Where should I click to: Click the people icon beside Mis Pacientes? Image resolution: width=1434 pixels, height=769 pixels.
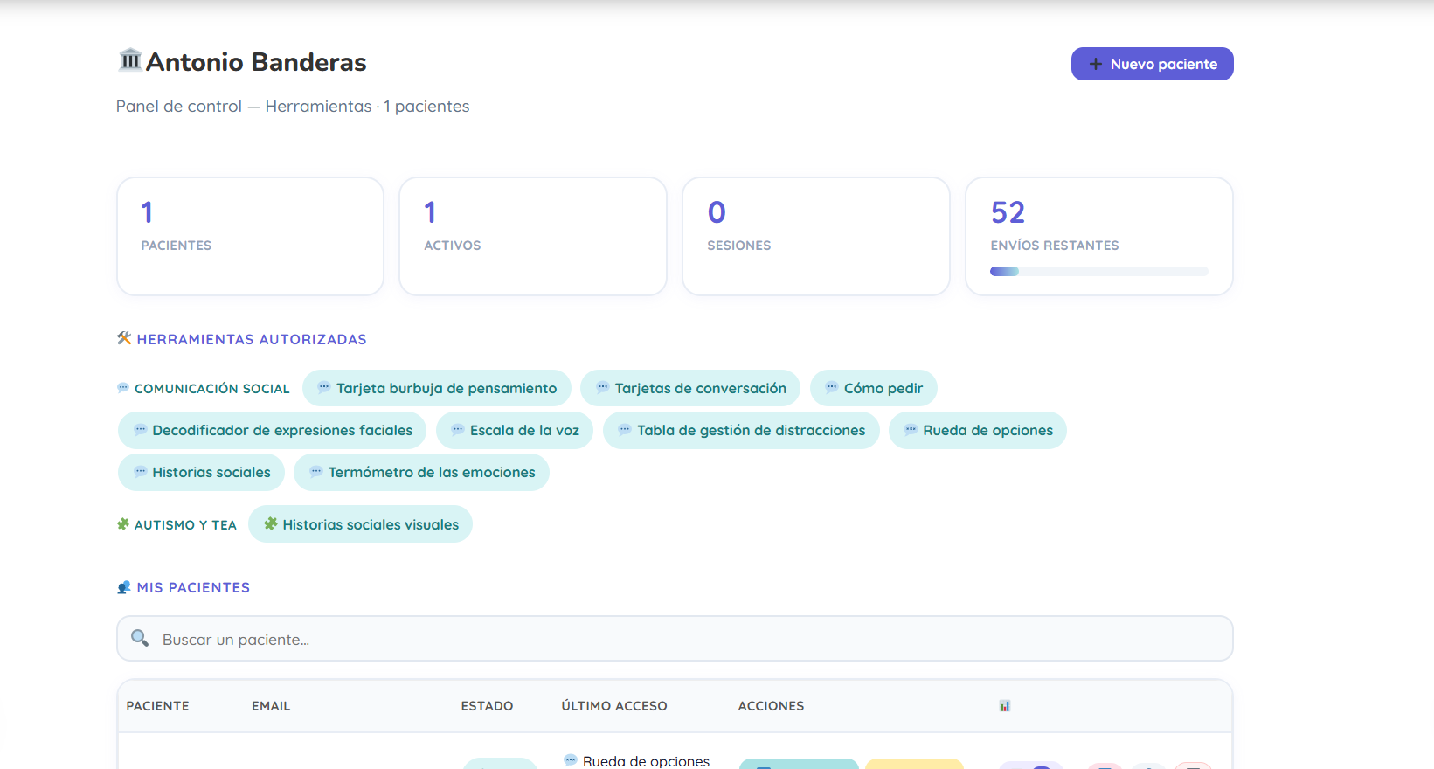(124, 587)
